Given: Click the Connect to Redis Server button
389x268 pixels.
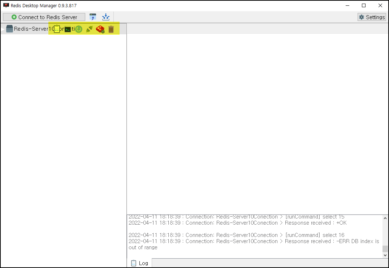Looking at the screenshot, I should tap(44, 17).
